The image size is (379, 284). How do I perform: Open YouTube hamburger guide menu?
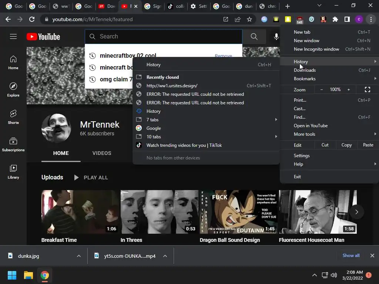pyautogui.click(x=13, y=37)
